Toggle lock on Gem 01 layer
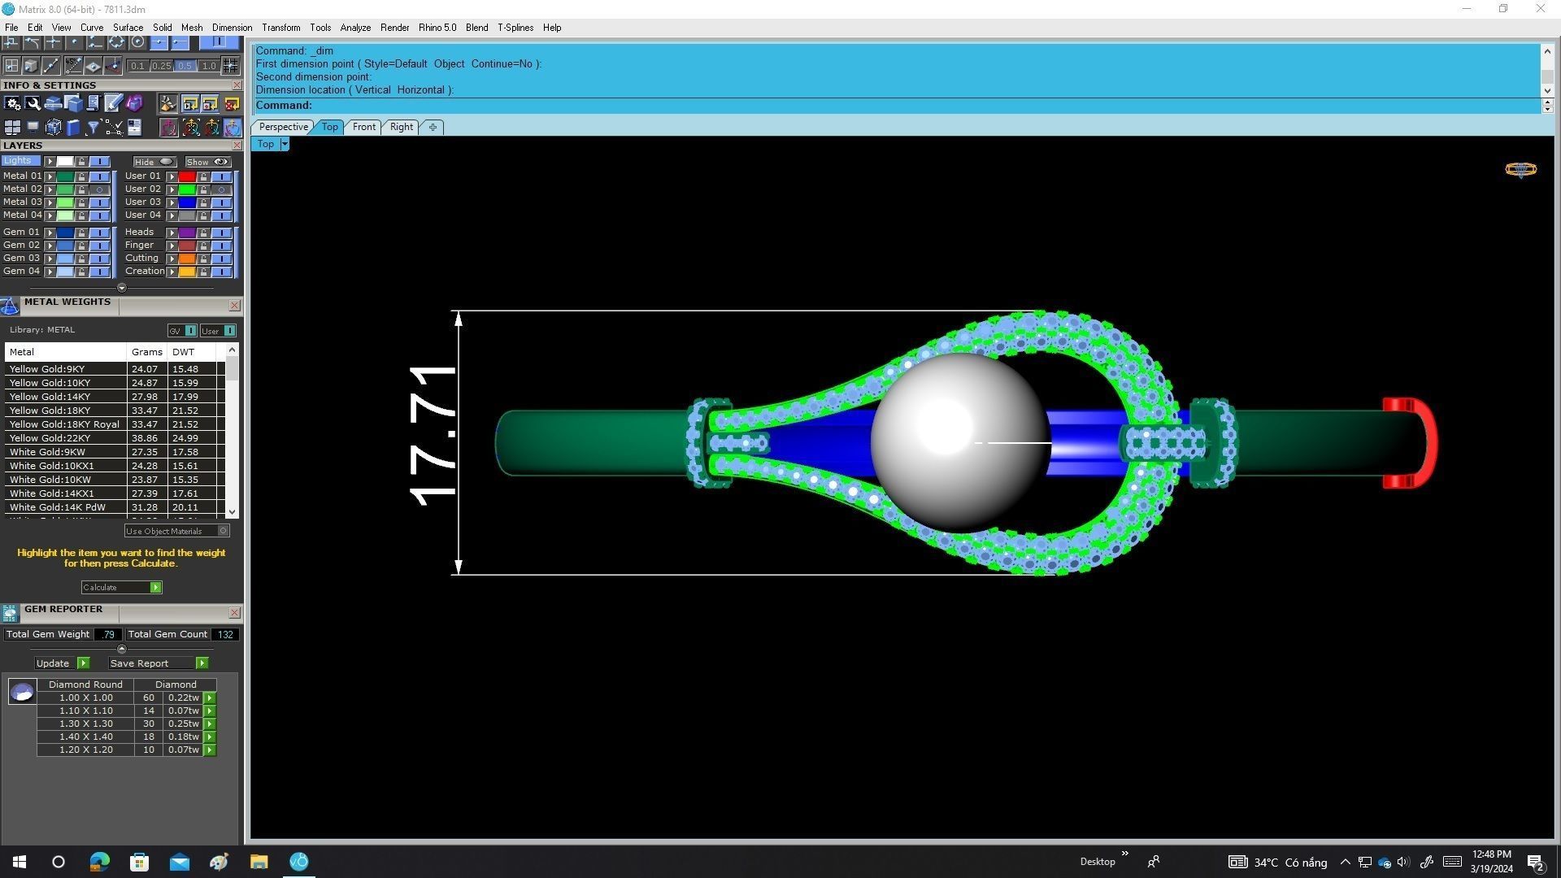The height and width of the screenshot is (878, 1561). pos(81,233)
